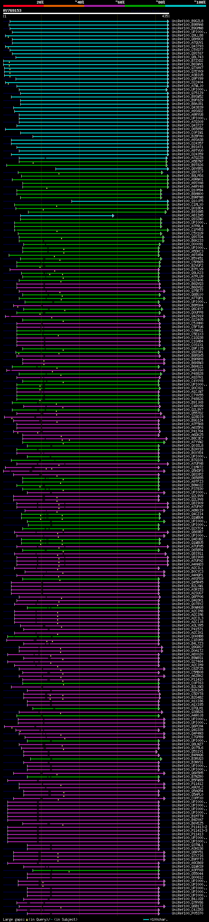The height and width of the screenshot is (922, 209).
Task: Click the UniRef100_Q6B1T2 label
Action: pyautogui.click(x=187, y=906)
